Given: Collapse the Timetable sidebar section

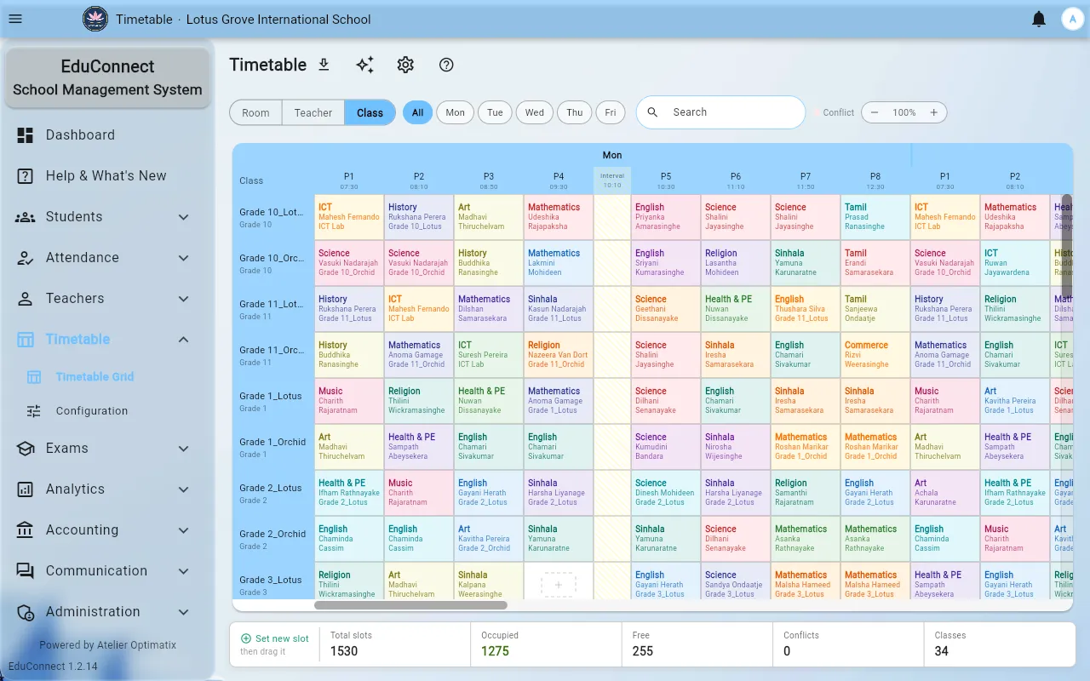Looking at the screenshot, I should (183, 340).
